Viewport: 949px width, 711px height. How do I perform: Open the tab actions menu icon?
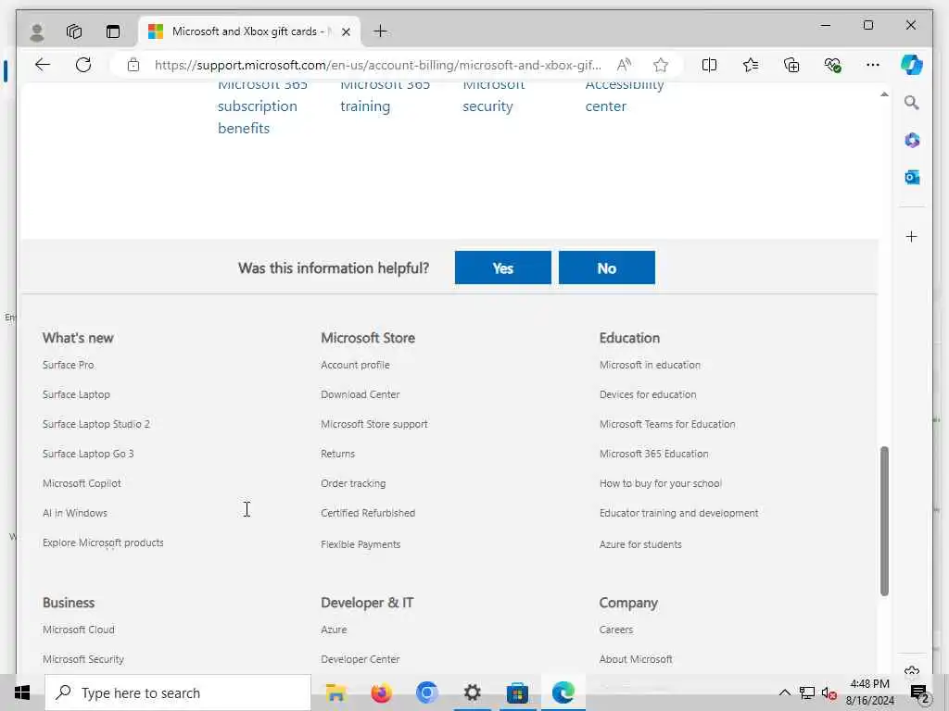(112, 31)
